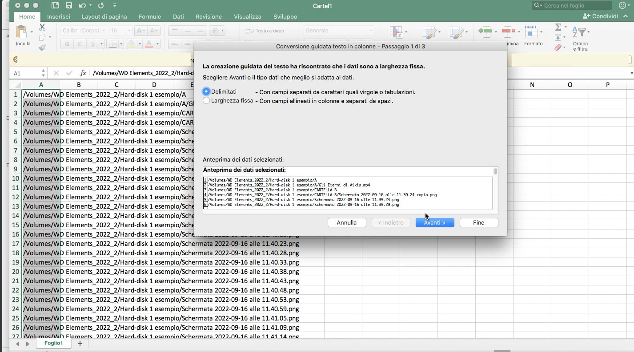634x352 pixels.
Task: Click the Delete cells (Elimina) icon
Action: [508, 32]
